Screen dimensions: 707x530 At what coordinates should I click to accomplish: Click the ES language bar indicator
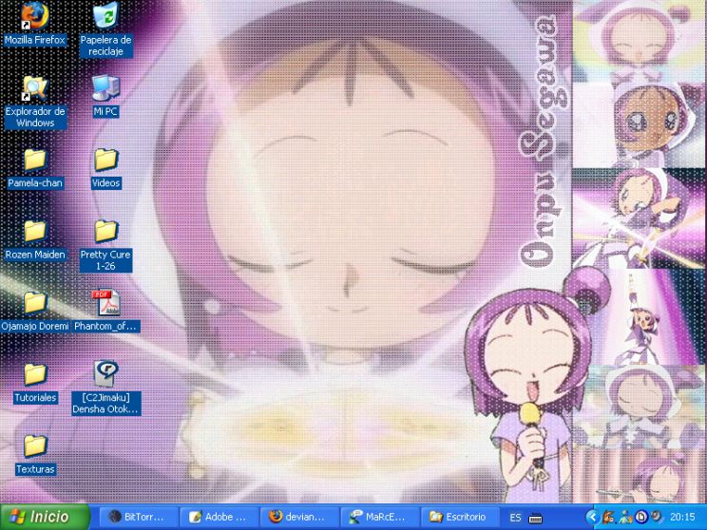point(515,518)
